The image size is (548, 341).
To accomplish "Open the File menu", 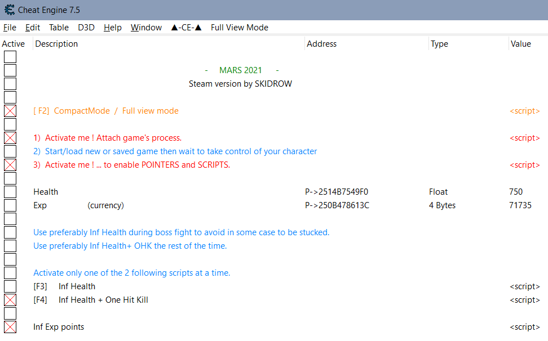I will 10,28.
